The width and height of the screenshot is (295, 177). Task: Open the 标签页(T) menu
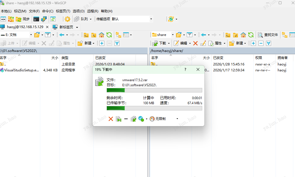point(63,11)
